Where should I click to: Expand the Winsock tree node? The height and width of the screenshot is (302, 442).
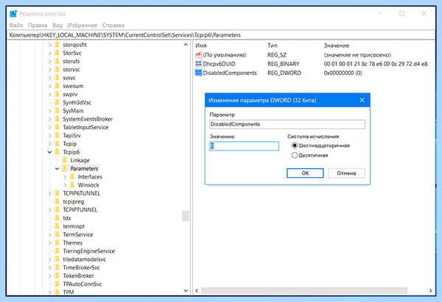pyautogui.click(x=65, y=185)
